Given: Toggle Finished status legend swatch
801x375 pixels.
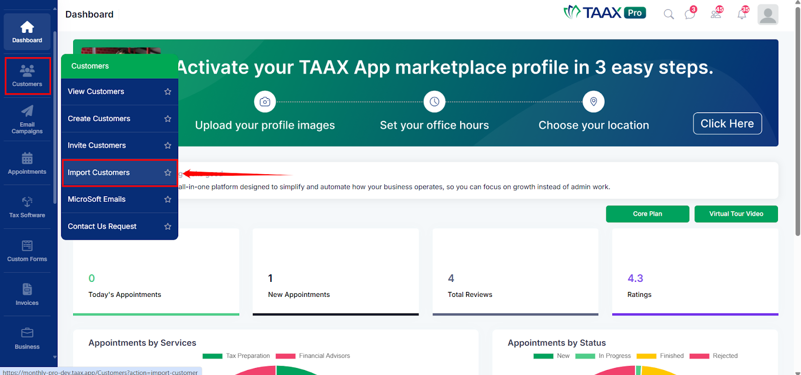Looking at the screenshot, I should (x=646, y=356).
